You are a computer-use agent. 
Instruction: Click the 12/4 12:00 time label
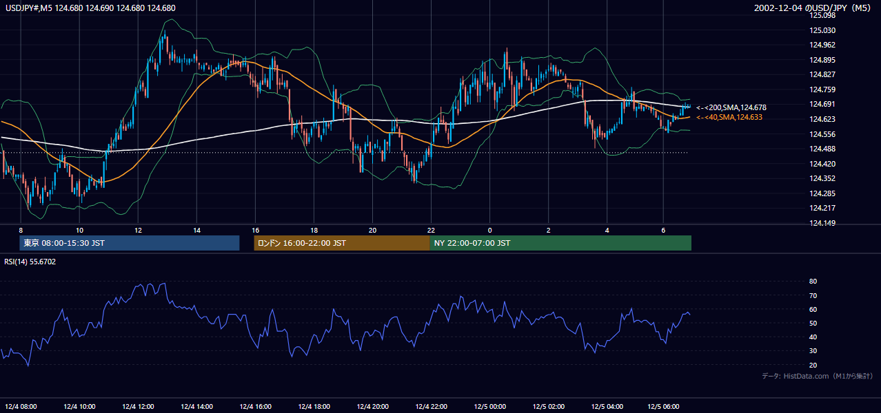138,406
